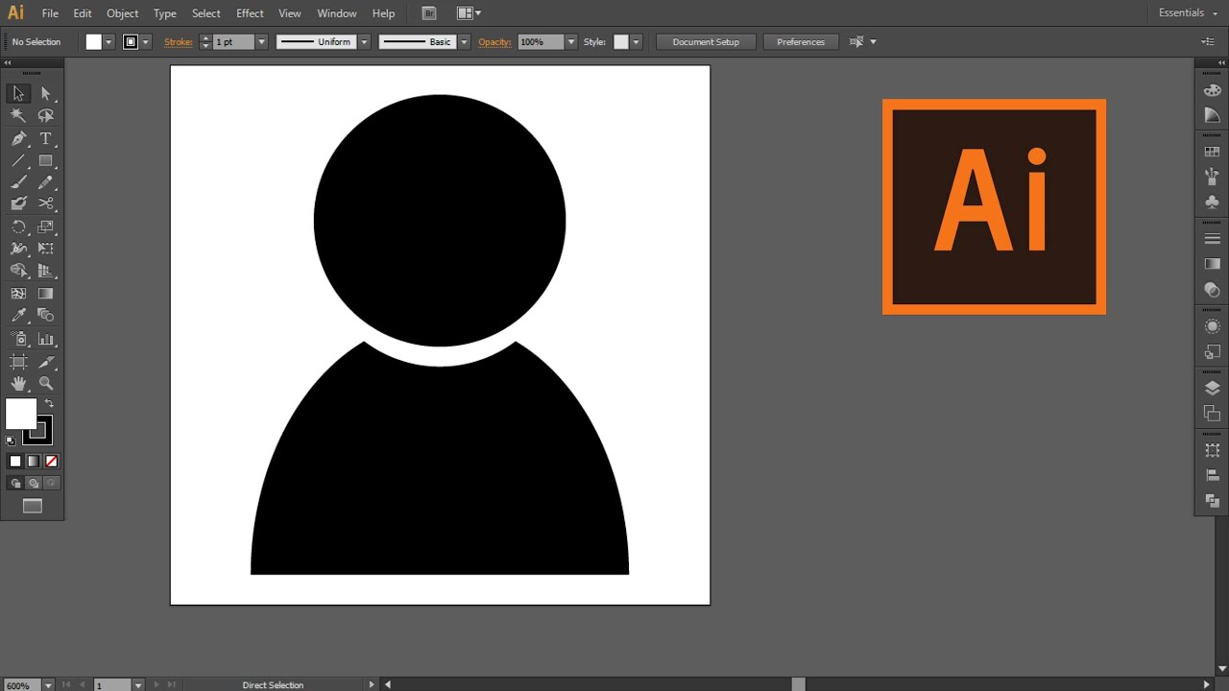Change the screen mode

click(33, 507)
